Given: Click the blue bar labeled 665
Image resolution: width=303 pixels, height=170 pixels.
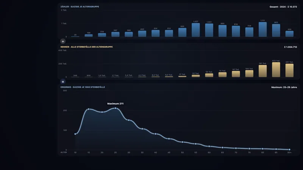Looking at the screenshot, I should (x=182, y=32).
